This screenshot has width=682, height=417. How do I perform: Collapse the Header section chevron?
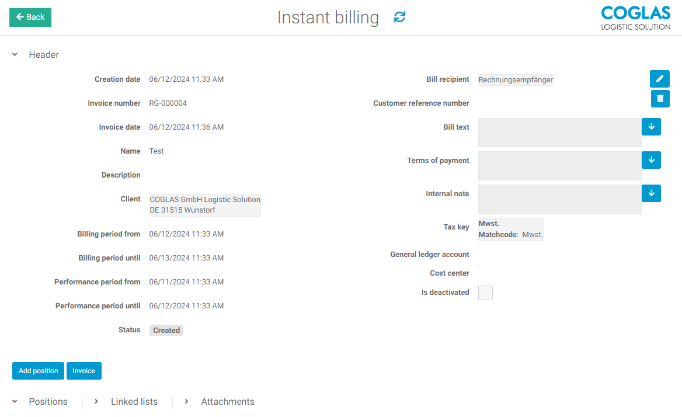[x=15, y=55]
